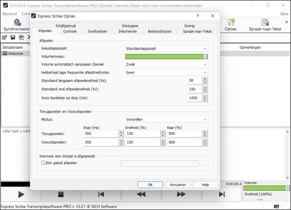Open the Bestandstypen tab
The image size is (291, 210).
coord(160,31)
